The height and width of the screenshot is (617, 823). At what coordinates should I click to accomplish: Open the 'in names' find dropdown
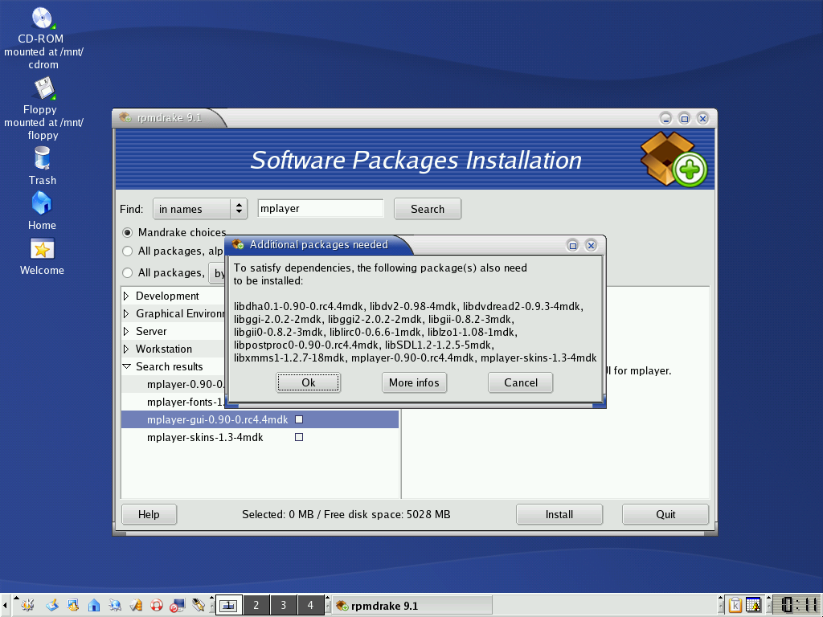click(x=200, y=209)
